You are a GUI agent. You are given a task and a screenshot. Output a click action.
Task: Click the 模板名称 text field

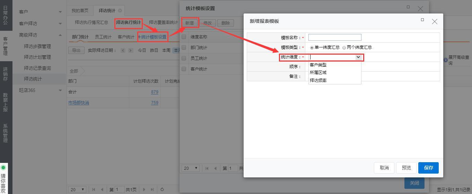tap(335, 37)
